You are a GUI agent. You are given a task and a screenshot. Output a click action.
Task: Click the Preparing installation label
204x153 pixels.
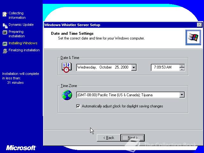[x=17, y=34]
